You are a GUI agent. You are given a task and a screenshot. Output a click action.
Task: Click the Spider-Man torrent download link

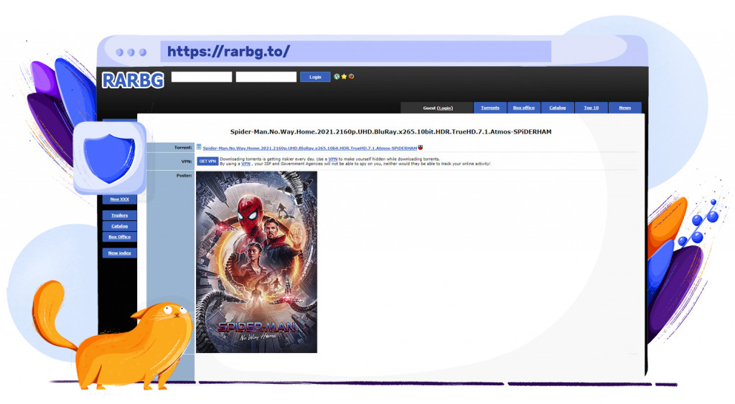pyautogui.click(x=310, y=148)
